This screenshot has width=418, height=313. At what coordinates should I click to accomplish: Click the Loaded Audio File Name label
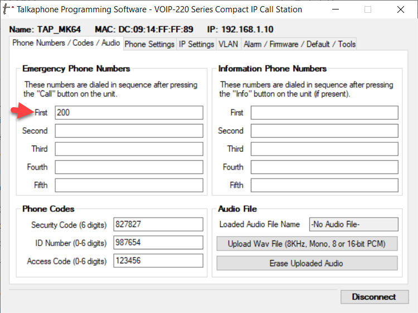[259, 224]
